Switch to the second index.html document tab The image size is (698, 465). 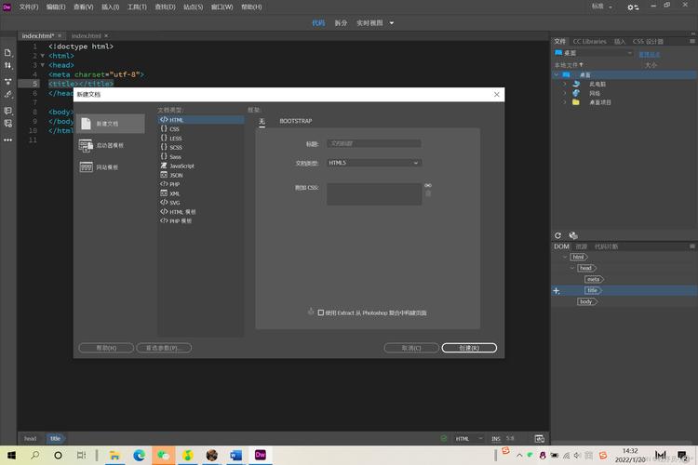click(86, 36)
